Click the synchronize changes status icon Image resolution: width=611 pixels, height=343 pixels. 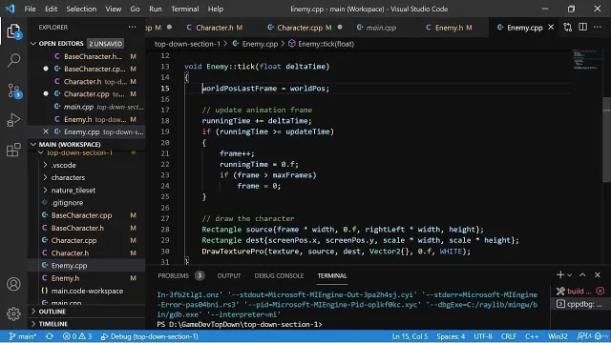click(50, 336)
